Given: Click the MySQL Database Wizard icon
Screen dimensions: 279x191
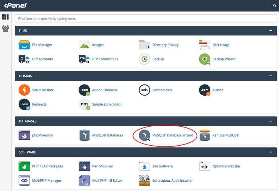Looking at the screenshot, I should (x=145, y=135).
